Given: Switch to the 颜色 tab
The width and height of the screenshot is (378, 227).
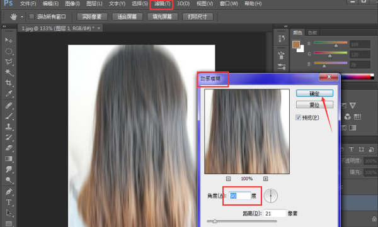Looking at the screenshot, I should pos(297,33).
